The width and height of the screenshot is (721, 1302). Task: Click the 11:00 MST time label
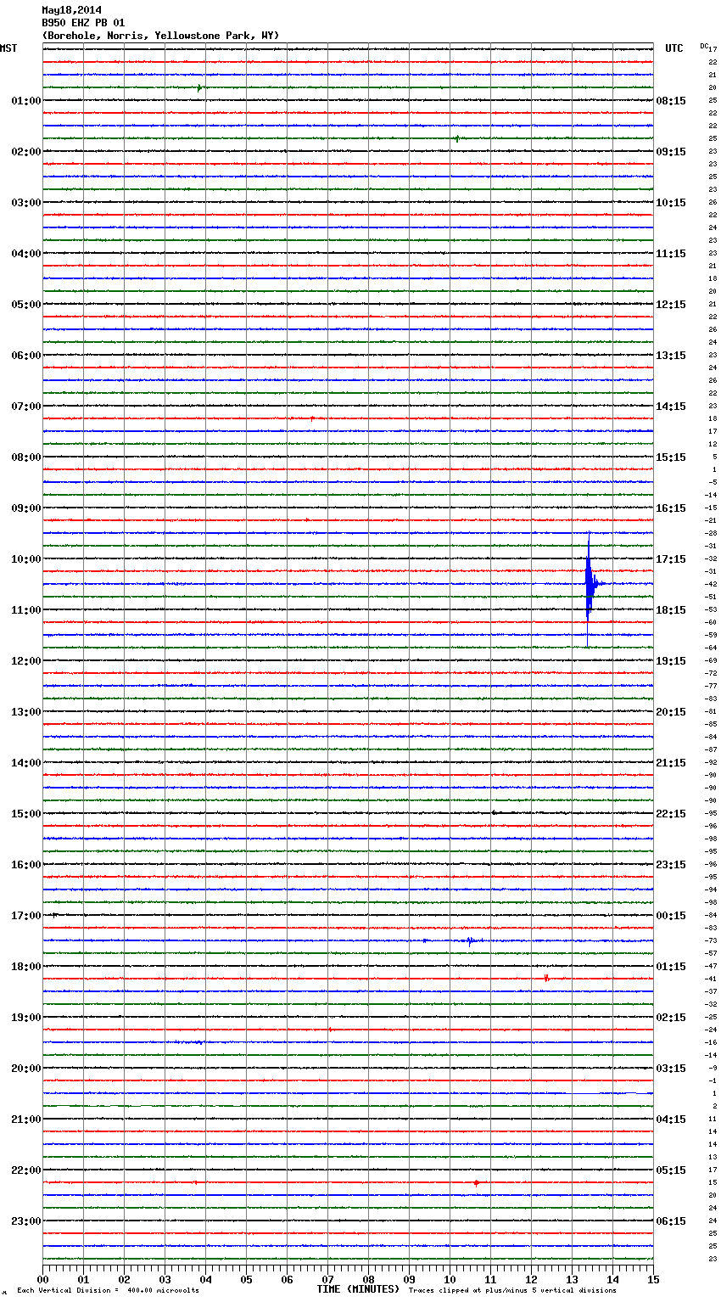click(x=25, y=610)
